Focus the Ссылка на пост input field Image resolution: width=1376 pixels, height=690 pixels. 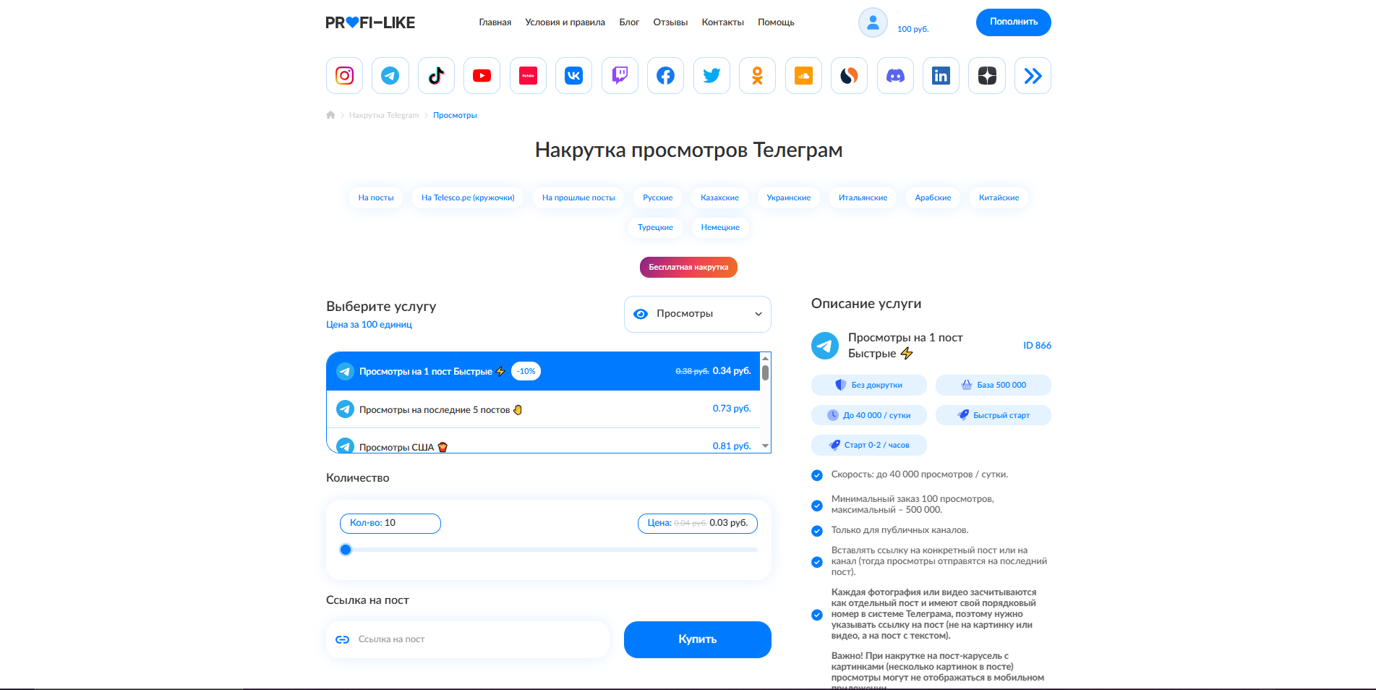477,639
